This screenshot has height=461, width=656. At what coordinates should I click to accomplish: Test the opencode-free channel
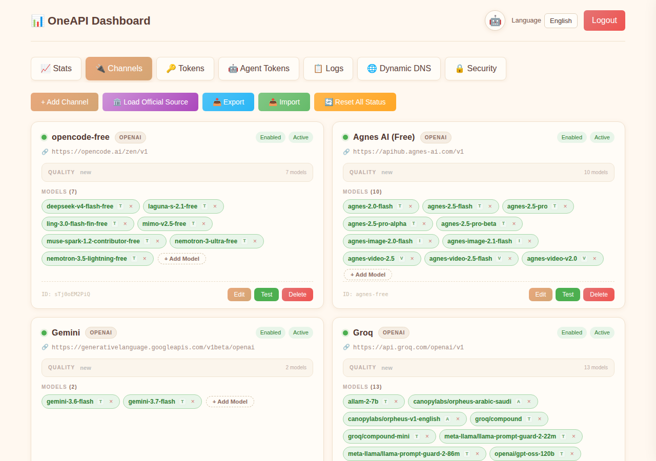coord(266,295)
